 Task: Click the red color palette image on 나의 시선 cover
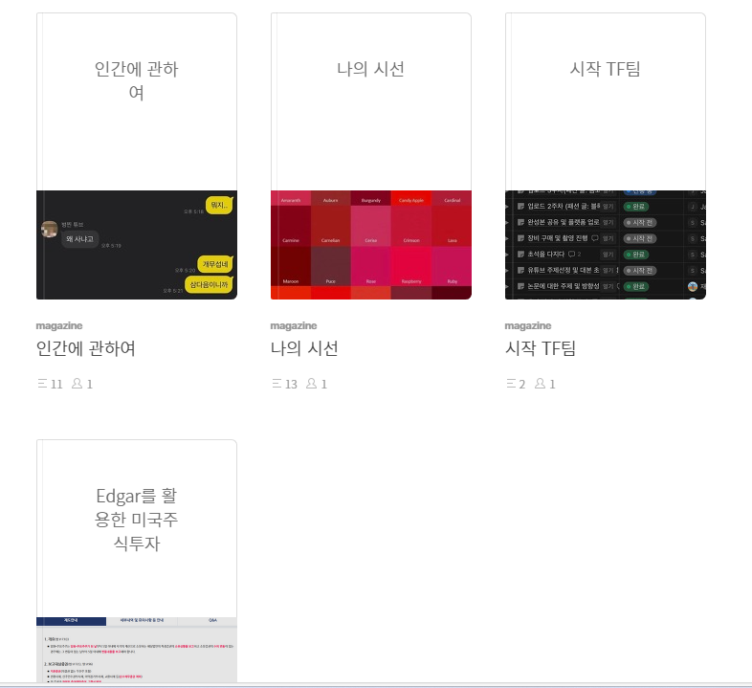coord(370,245)
